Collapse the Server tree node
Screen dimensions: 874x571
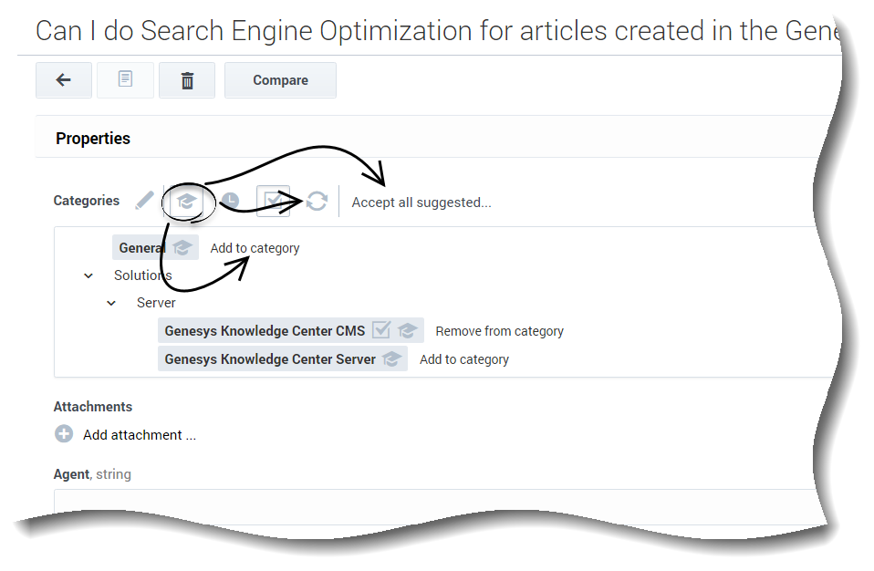(111, 303)
